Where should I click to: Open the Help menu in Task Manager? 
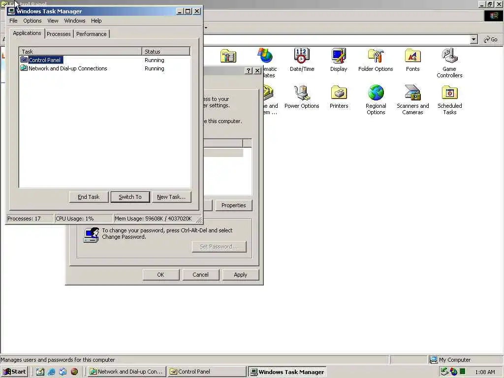(x=96, y=21)
